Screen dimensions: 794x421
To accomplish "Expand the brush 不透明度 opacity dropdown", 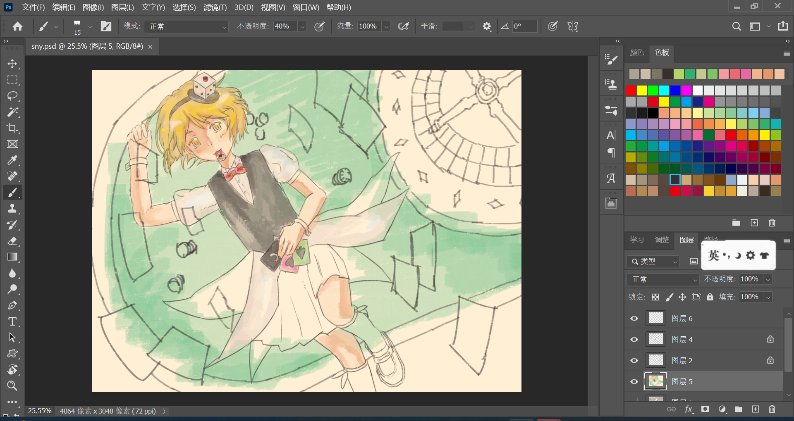I will [x=302, y=26].
